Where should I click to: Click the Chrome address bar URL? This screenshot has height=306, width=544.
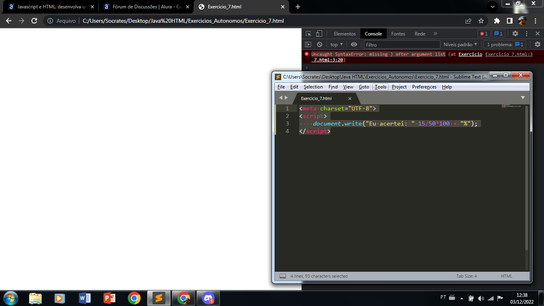[183, 21]
